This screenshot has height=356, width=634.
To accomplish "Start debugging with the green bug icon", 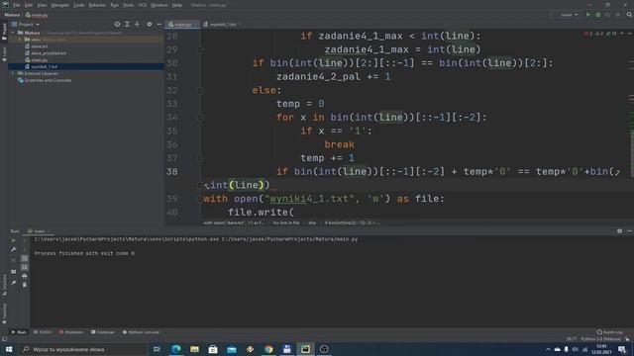I will [598, 15].
